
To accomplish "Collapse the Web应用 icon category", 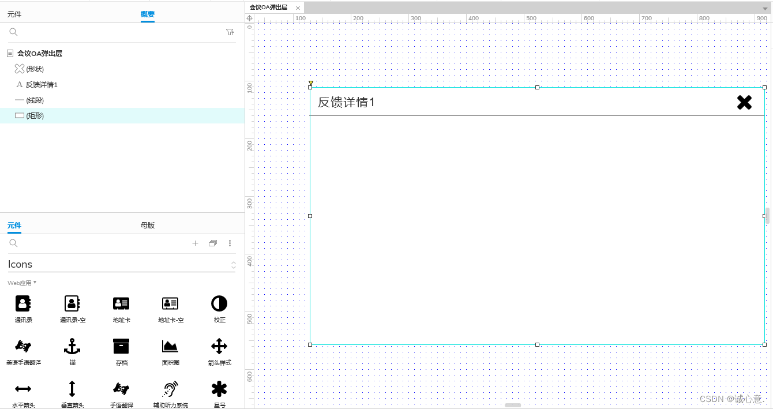I will [x=21, y=283].
